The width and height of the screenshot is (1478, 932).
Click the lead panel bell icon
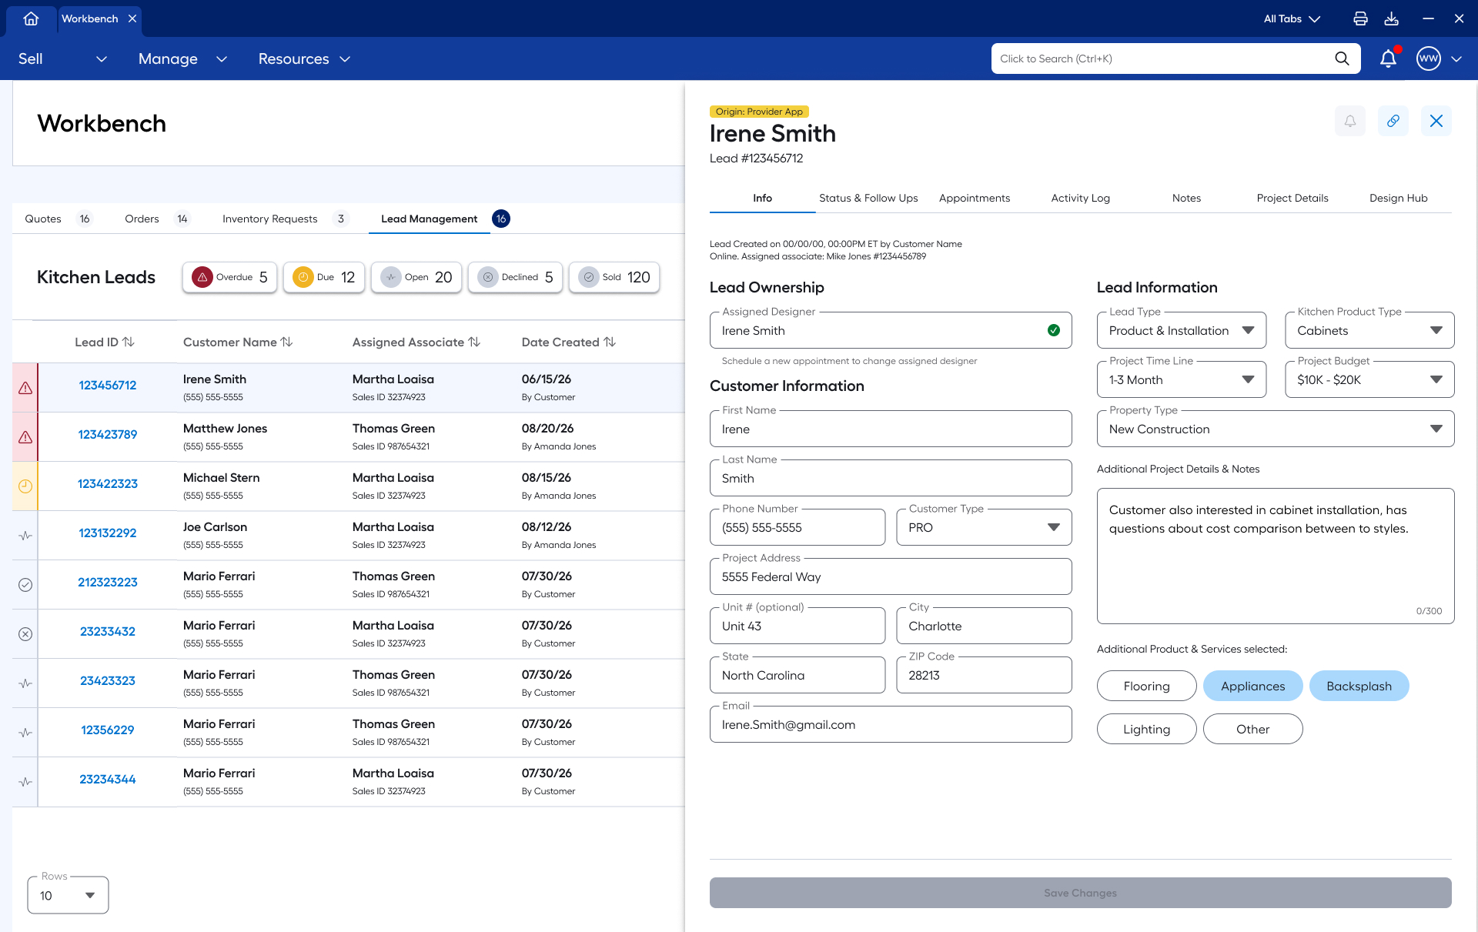pos(1350,121)
